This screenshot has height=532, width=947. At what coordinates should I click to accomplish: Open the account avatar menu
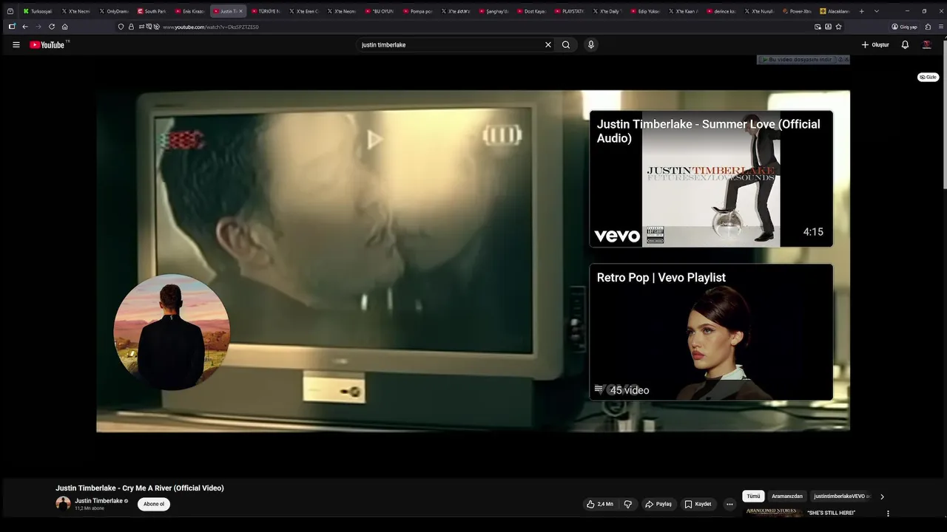[926, 44]
